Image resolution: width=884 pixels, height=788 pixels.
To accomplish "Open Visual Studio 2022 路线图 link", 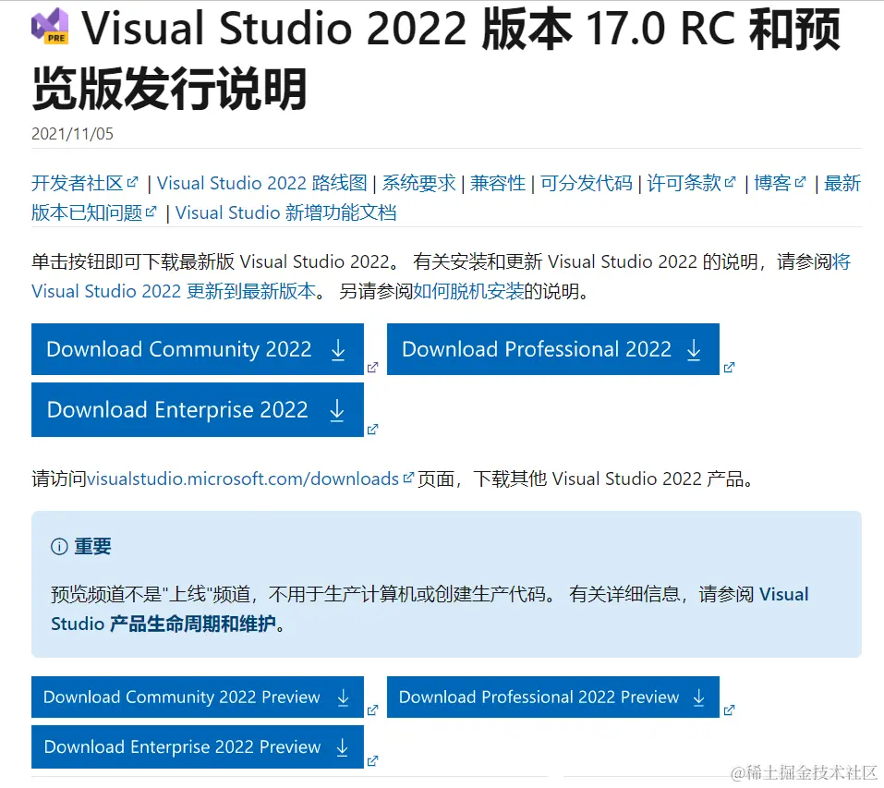I will pos(262,183).
